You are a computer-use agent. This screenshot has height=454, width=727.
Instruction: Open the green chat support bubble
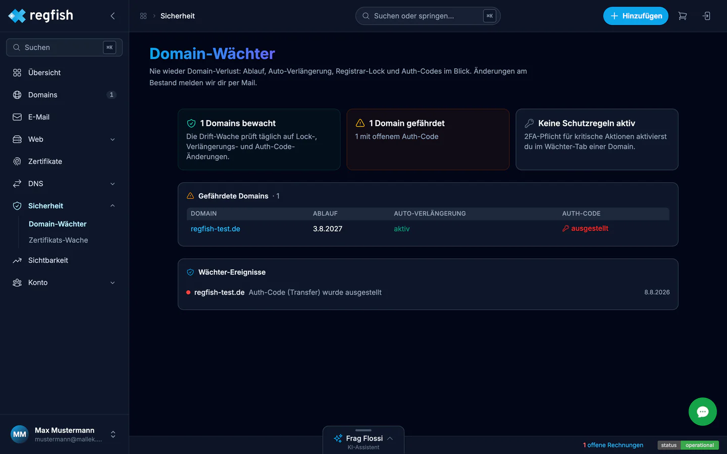pos(703,412)
